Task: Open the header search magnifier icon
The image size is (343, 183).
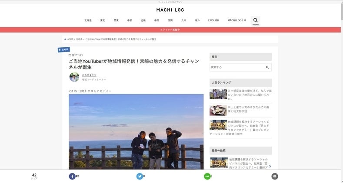Action: click(x=255, y=20)
